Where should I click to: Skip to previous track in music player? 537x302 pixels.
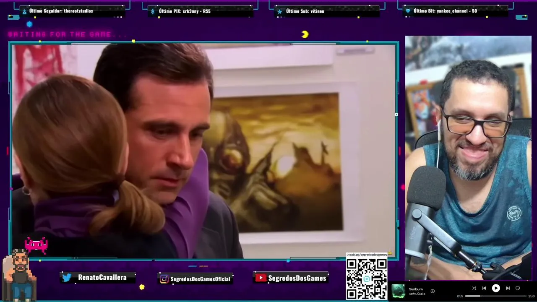click(x=484, y=288)
